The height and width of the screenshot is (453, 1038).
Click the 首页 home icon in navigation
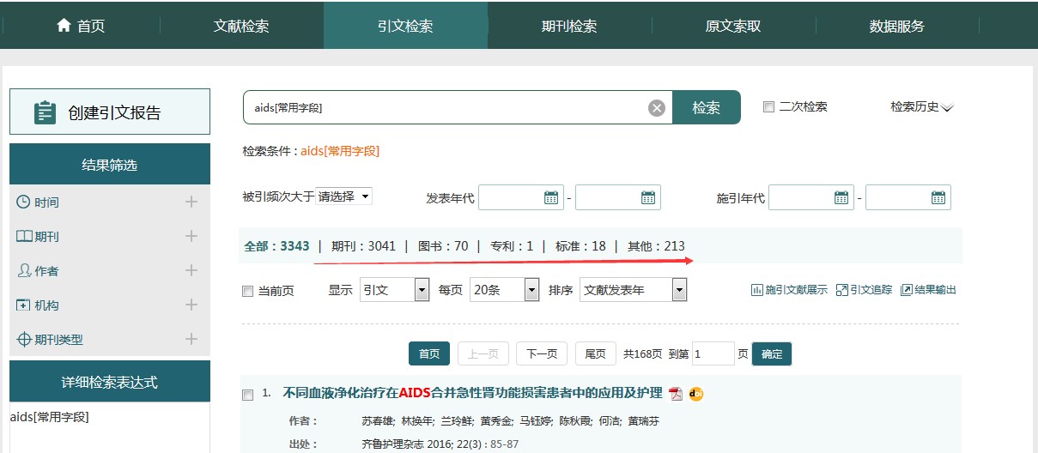pyautogui.click(x=64, y=26)
